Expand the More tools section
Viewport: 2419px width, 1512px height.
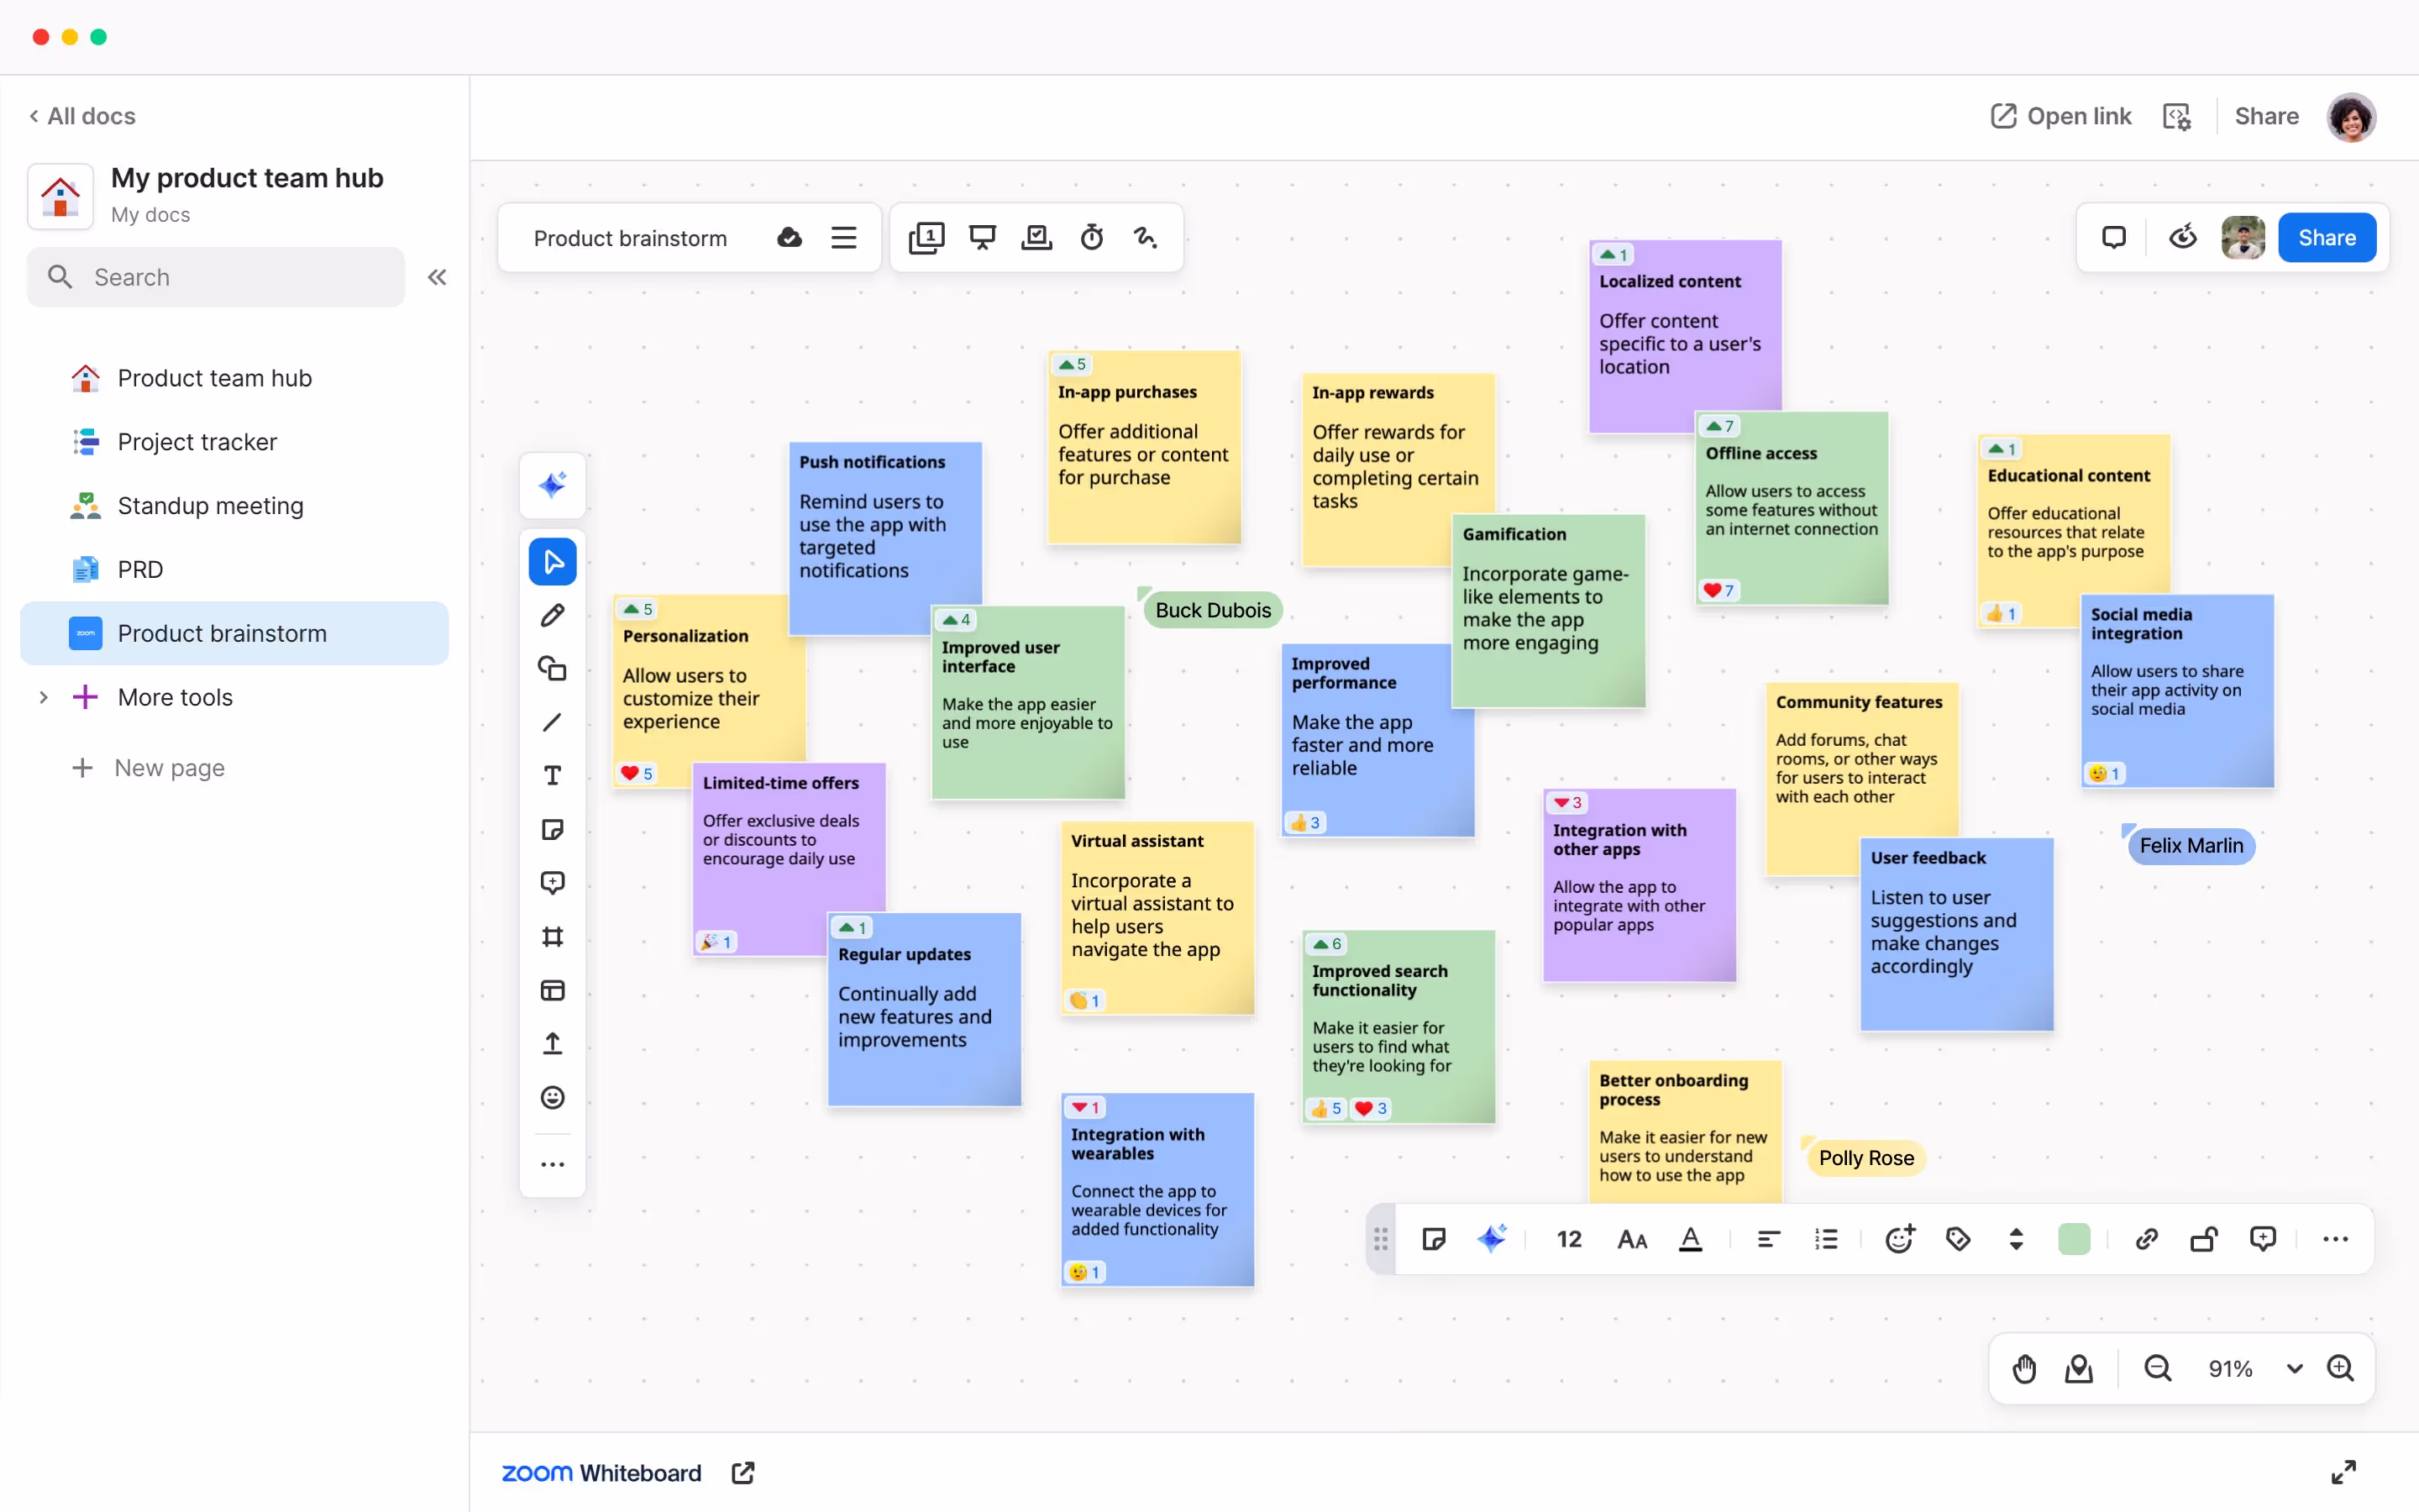click(43, 697)
